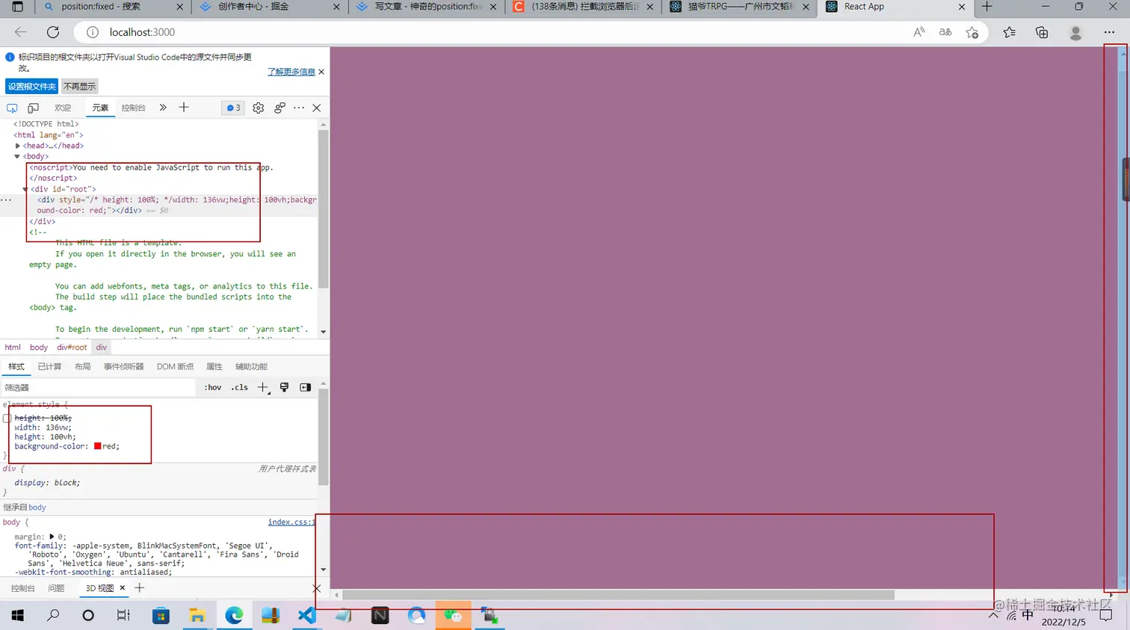Screen dimensions: 1130x630
Task: Open the 事件侦听器 tab
Action: (x=123, y=366)
